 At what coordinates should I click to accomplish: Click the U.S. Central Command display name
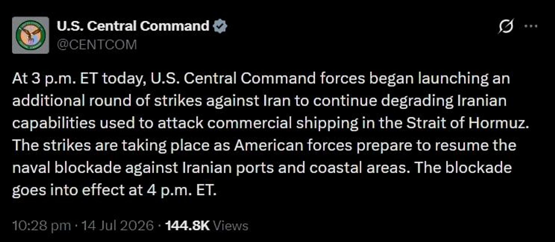click(133, 26)
